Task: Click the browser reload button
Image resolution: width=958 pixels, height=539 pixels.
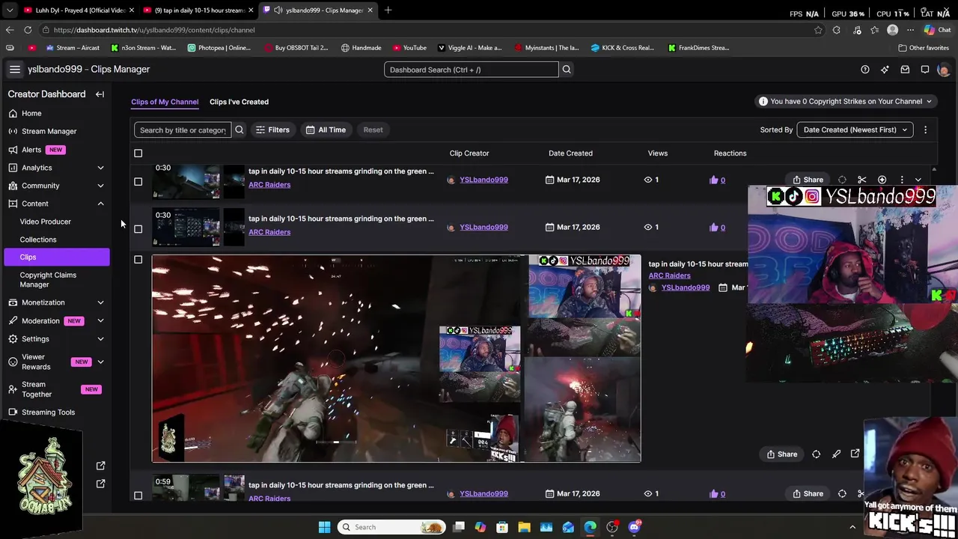Action: 28,30
